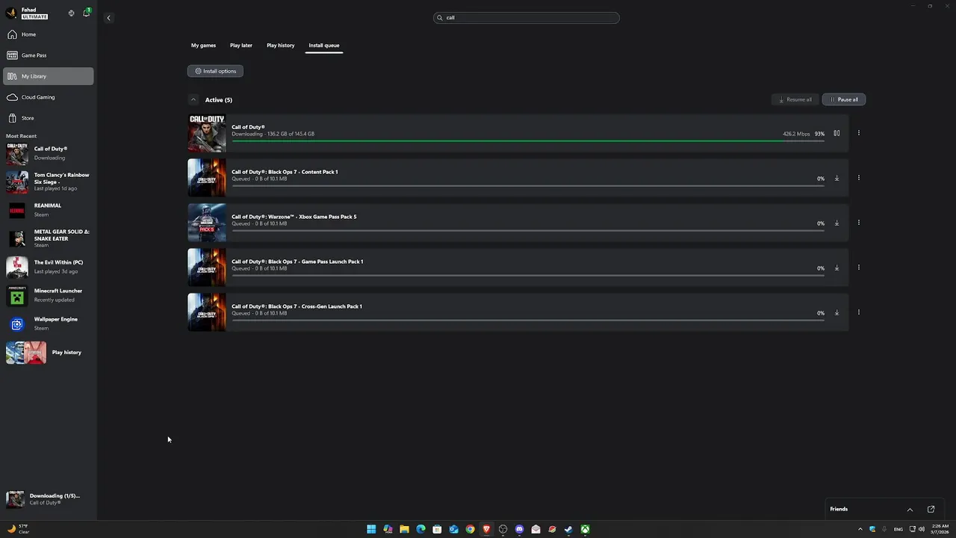Image resolution: width=956 pixels, height=538 pixels.
Task: Open REANIMAL in Most Recent list
Action: pos(49,210)
